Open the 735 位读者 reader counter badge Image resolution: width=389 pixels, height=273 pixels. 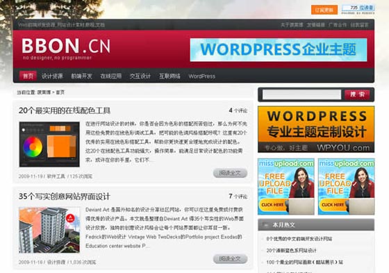click(358, 8)
